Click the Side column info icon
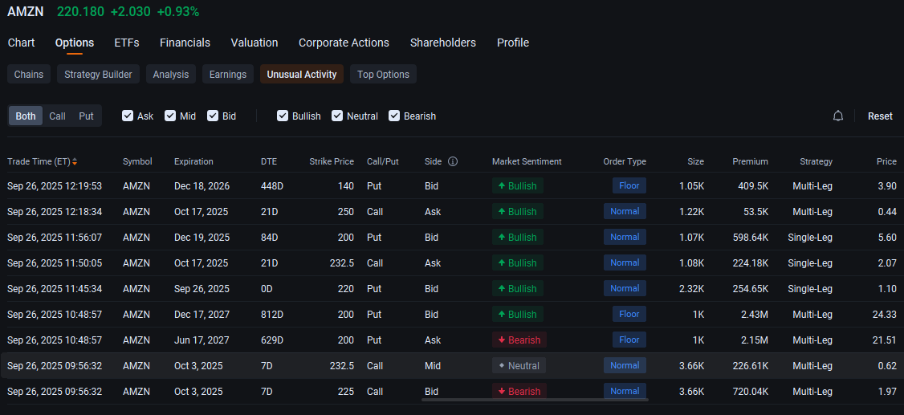 tap(453, 161)
